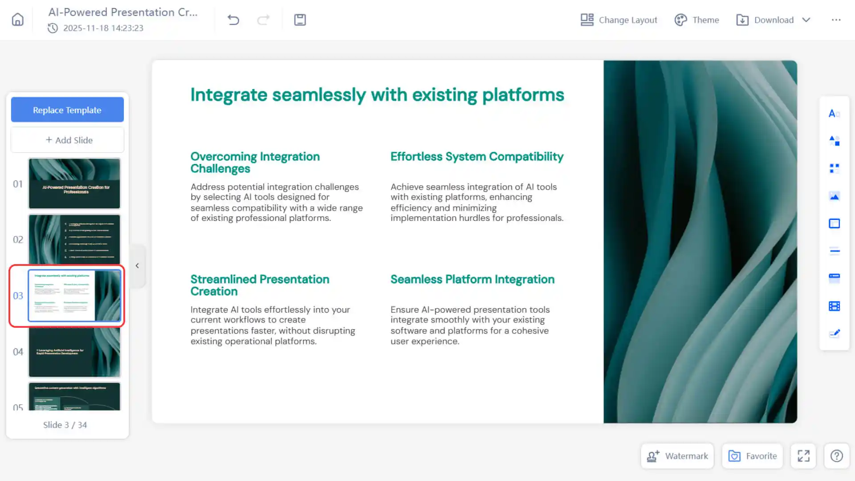Enter fullscreen view with expand icon
The image size is (855, 481).
pyautogui.click(x=803, y=456)
